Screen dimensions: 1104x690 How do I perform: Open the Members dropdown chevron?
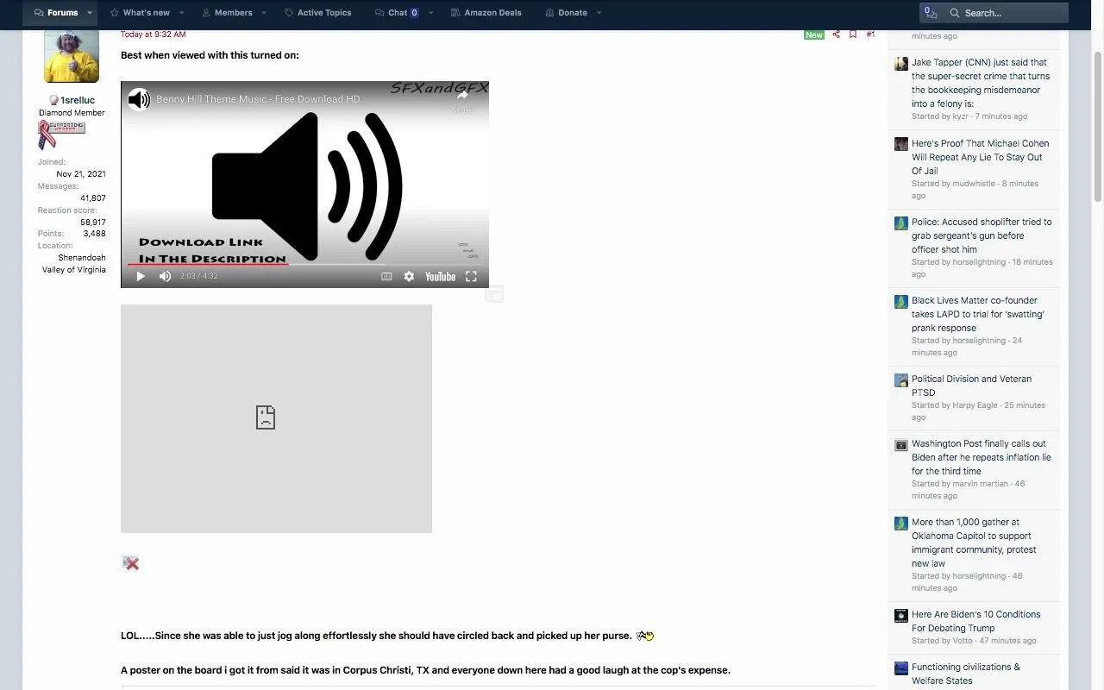263,12
